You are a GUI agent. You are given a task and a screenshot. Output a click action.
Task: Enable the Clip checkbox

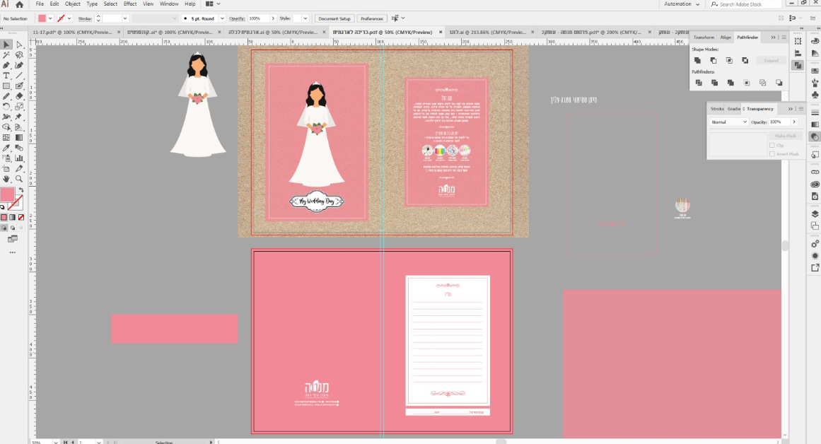771,146
